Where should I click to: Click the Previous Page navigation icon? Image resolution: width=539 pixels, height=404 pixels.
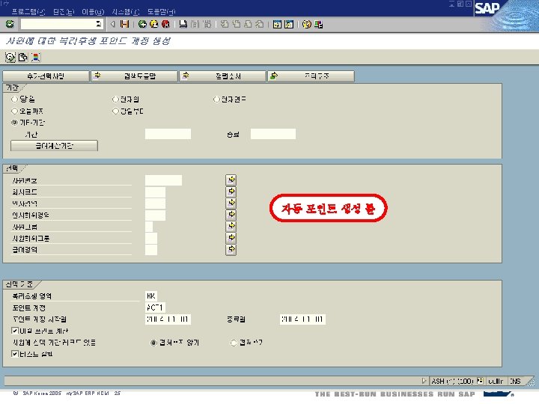click(x=236, y=24)
